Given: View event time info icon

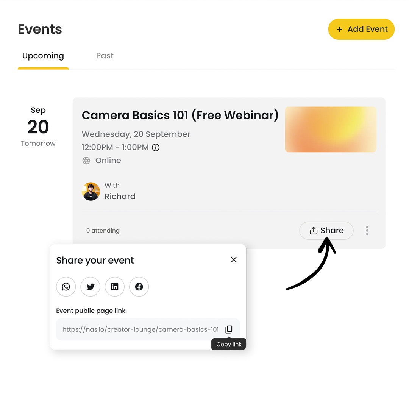Looking at the screenshot, I should point(155,148).
